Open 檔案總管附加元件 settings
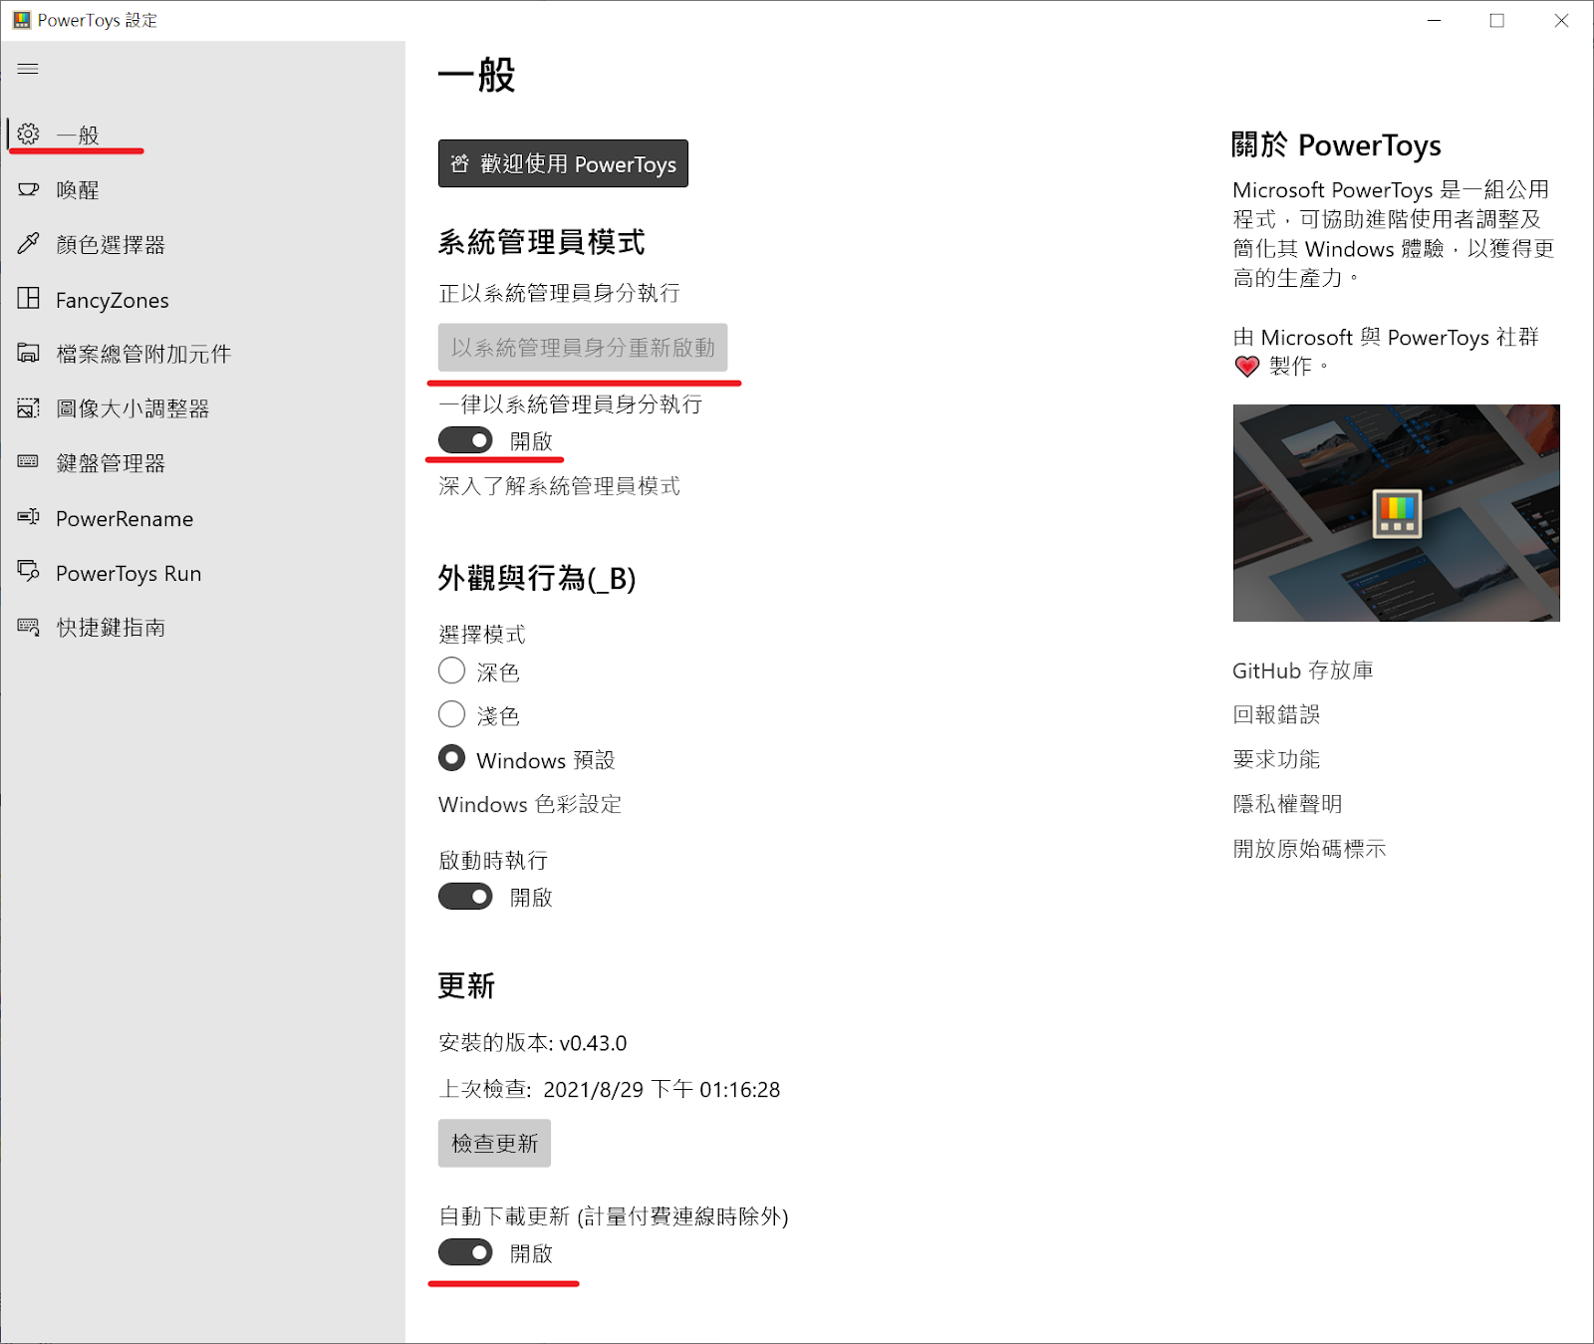Image resolution: width=1594 pixels, height=1344 pixels. [202, 354]
